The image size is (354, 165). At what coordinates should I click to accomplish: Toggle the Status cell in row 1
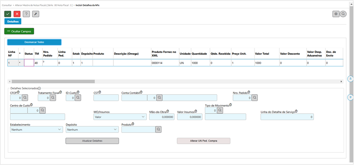(29, 63)
